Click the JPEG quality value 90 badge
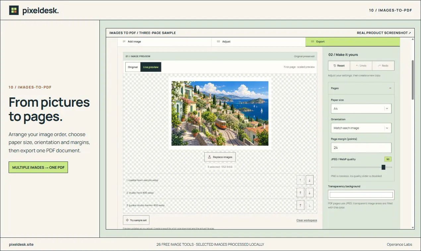This screenshot has width=421, height=251. pos(388,159)
